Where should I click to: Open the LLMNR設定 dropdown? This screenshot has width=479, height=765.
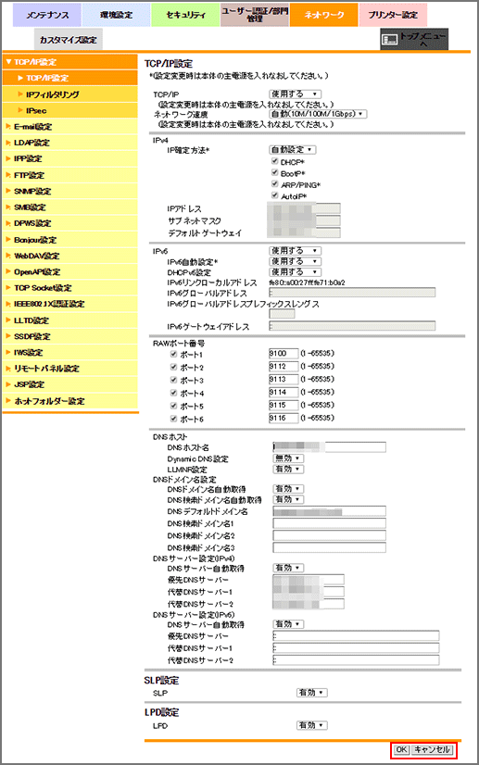coord(288,470)
